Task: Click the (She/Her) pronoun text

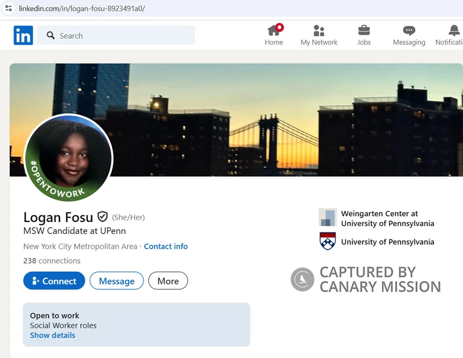Action: tap(128, 217)
